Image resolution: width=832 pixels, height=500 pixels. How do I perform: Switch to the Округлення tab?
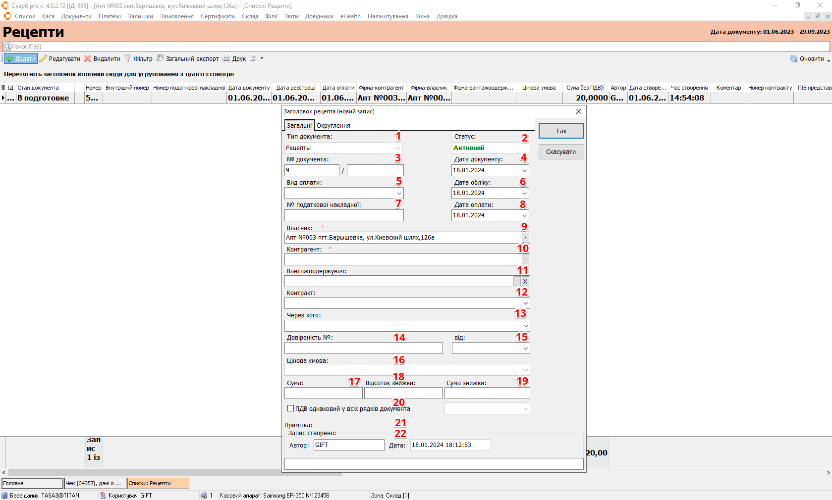[x=333, y=126]
